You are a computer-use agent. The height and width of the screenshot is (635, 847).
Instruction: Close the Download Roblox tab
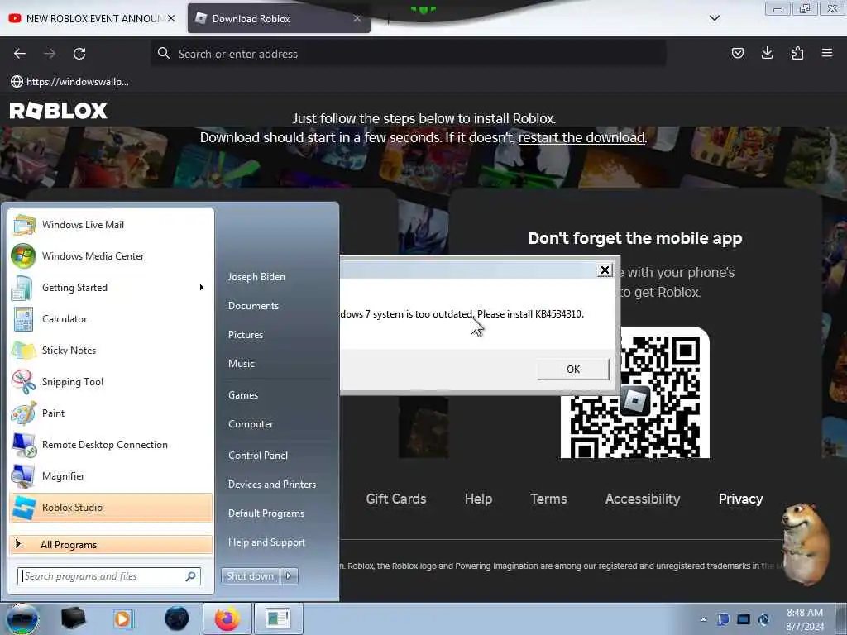pyautogui.click(x=357, y=18)
